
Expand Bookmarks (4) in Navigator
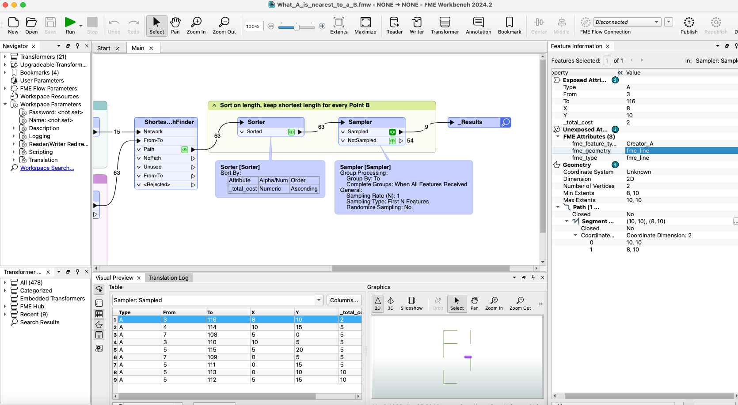pos(5,72)
